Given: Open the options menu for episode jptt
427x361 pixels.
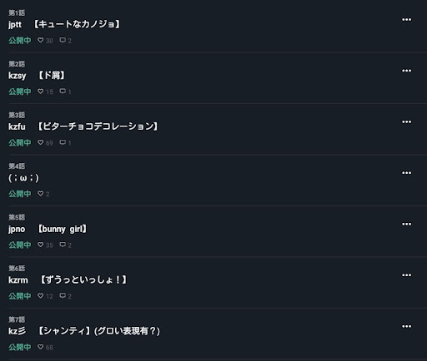Looking at the screenshot, I should [x=406, y=20].
